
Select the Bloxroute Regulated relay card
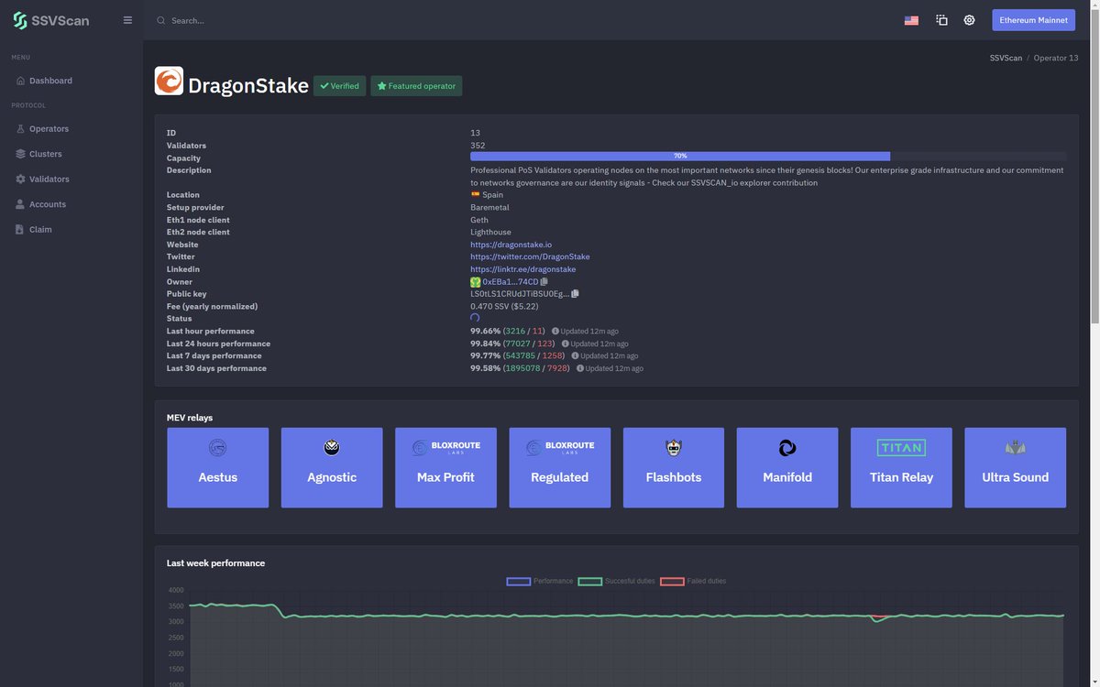(x=559, y=468)
